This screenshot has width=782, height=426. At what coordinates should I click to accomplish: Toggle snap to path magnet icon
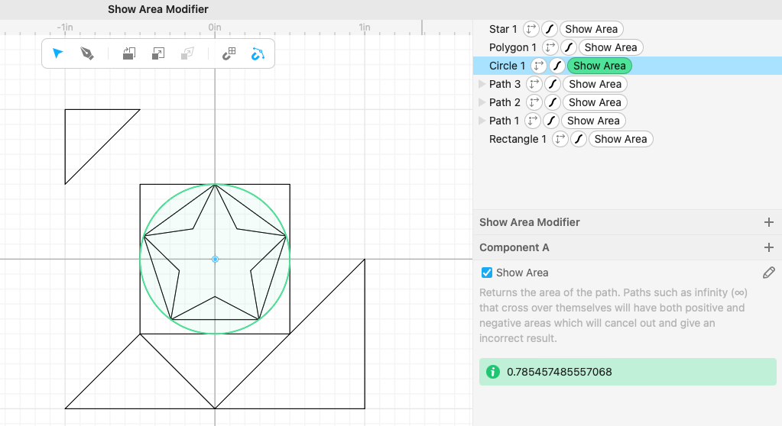pos(258,53)
